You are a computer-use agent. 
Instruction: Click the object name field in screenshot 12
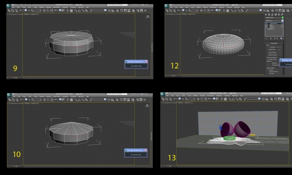[273, 17]
